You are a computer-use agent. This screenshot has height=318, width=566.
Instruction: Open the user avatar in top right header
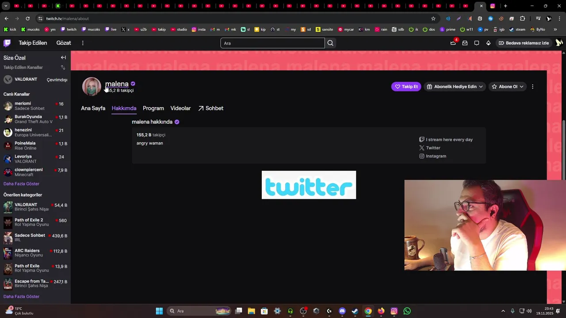(x=559, y=43)
